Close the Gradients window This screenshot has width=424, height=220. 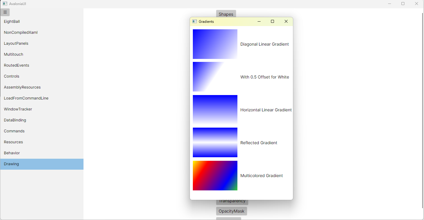coord(286,21)
